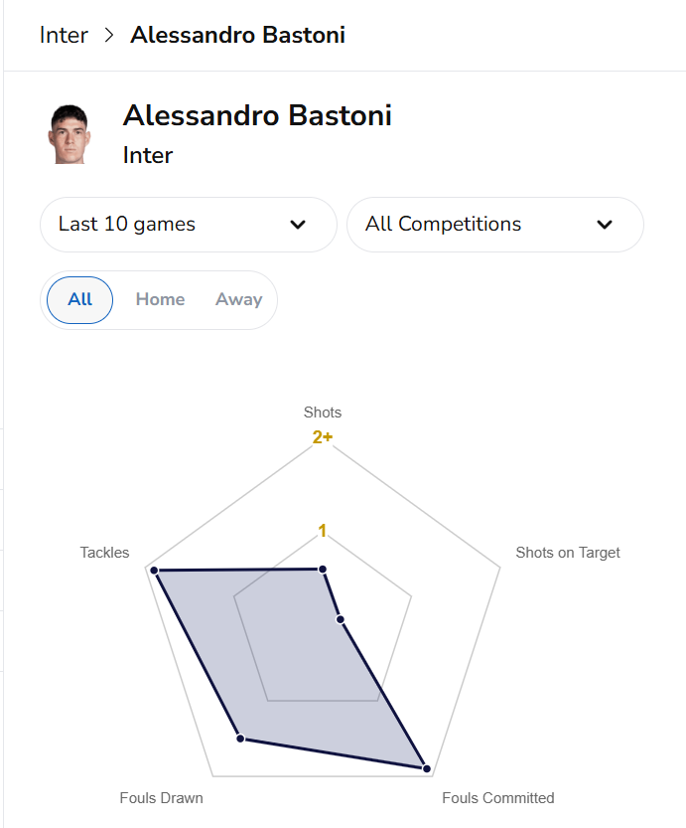The image size is (686, 828).
Task: Switch to the Home filter
Action: tap(160, 299)
